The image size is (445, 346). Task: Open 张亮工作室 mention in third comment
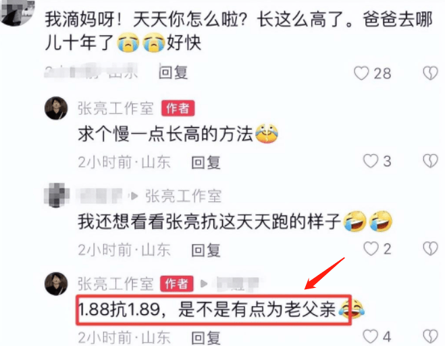pos(184,196)
